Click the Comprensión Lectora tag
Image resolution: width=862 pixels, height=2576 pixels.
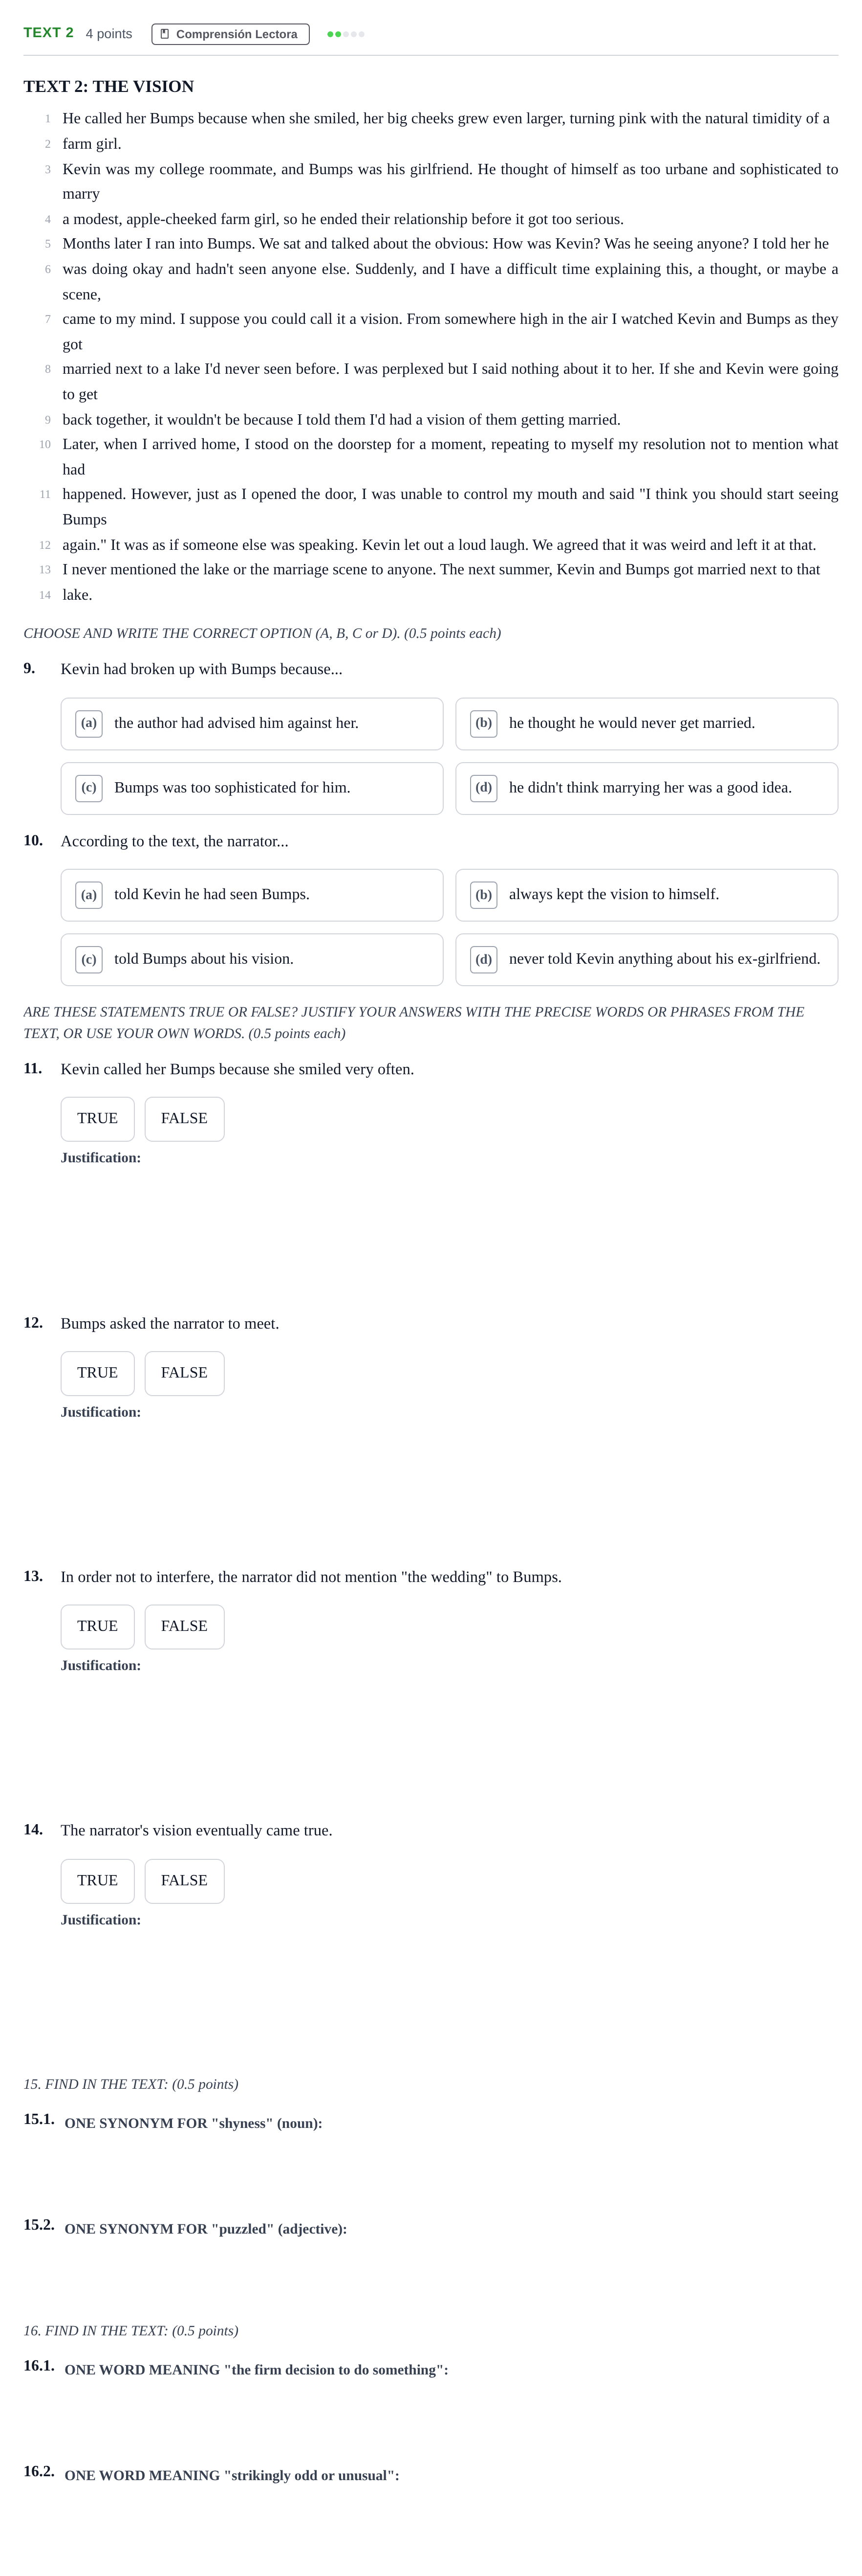231,34
